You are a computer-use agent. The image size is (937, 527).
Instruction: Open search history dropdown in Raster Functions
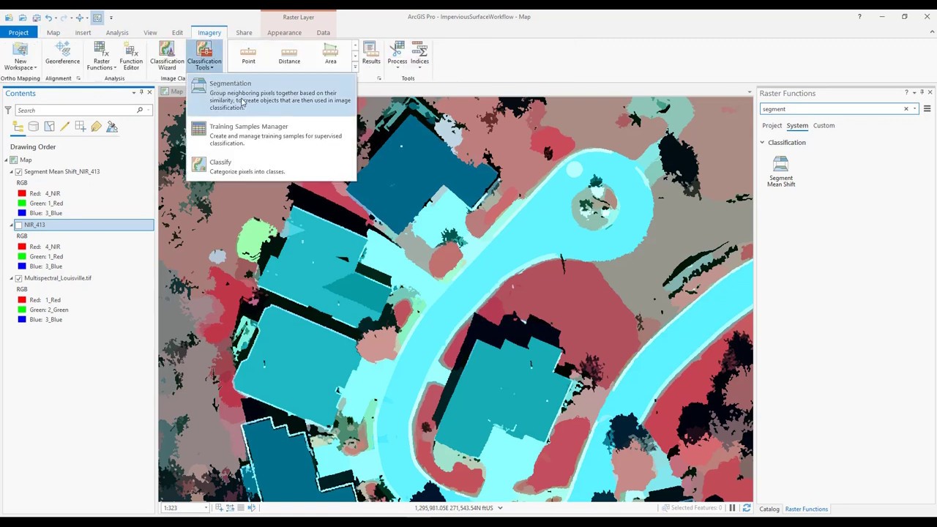pos(914,109)
